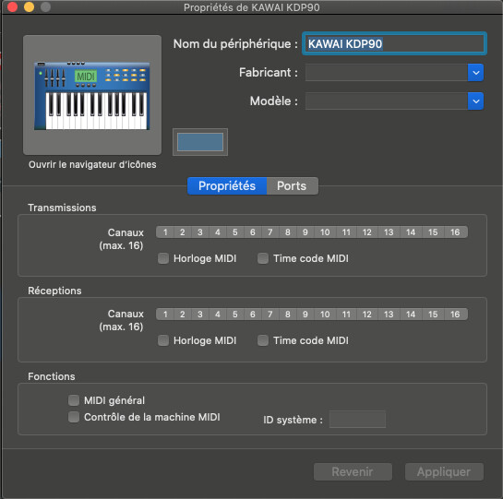Toggle Transmissions channel 4
This screenshot has height=499, width=503.
(218, 232)
